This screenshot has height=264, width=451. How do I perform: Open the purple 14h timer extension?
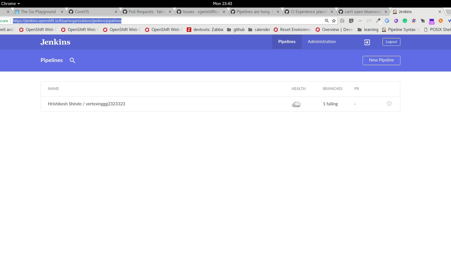click(431, 21)
